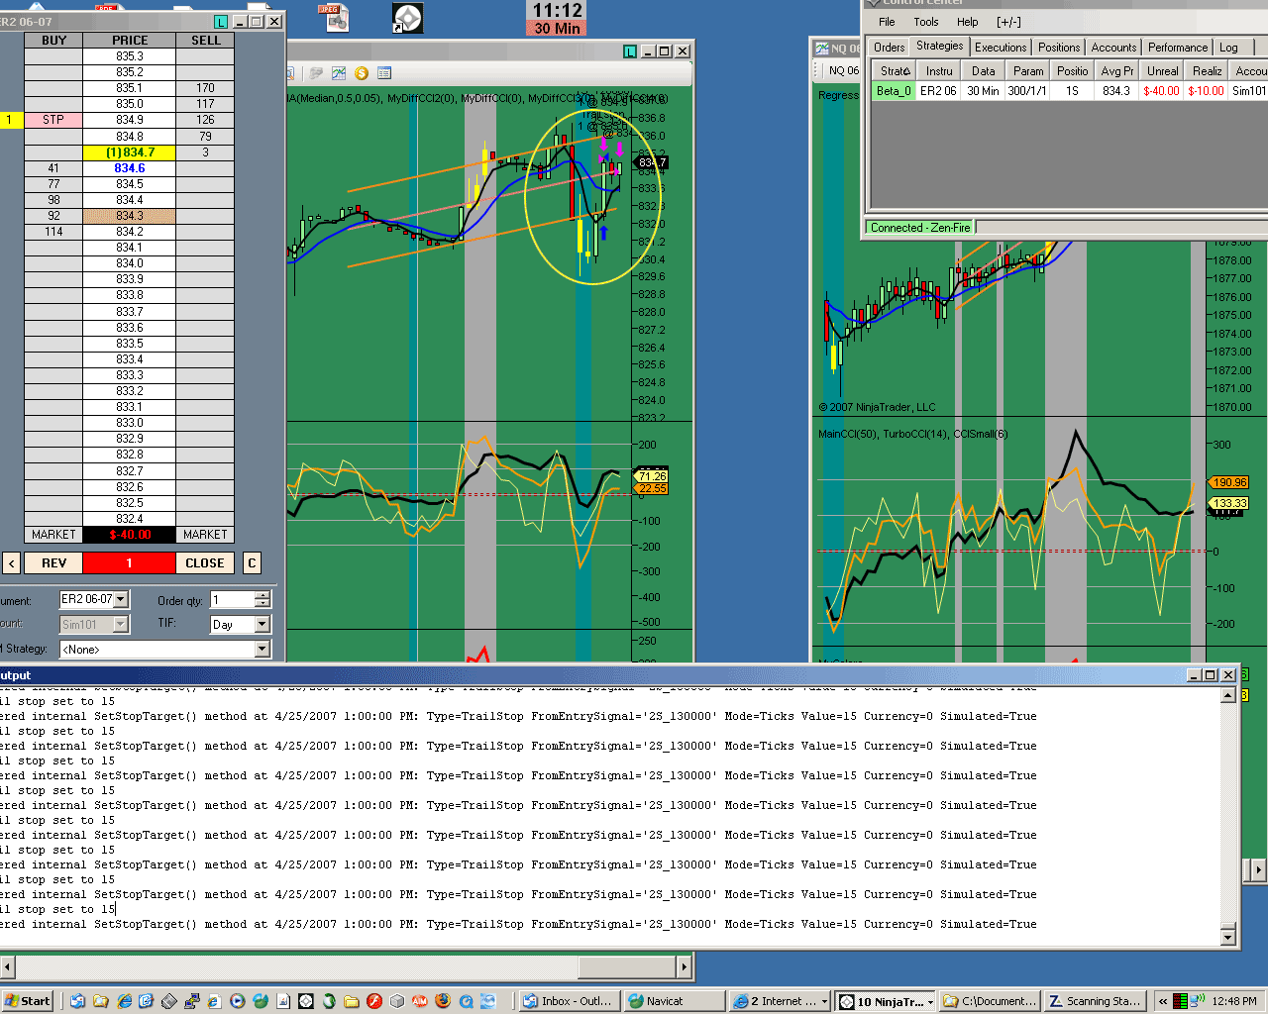Viewport: 1268px width, 1014px height.
Task: Click the Unreal column header in Control Center
Action: pos(1163,70)
